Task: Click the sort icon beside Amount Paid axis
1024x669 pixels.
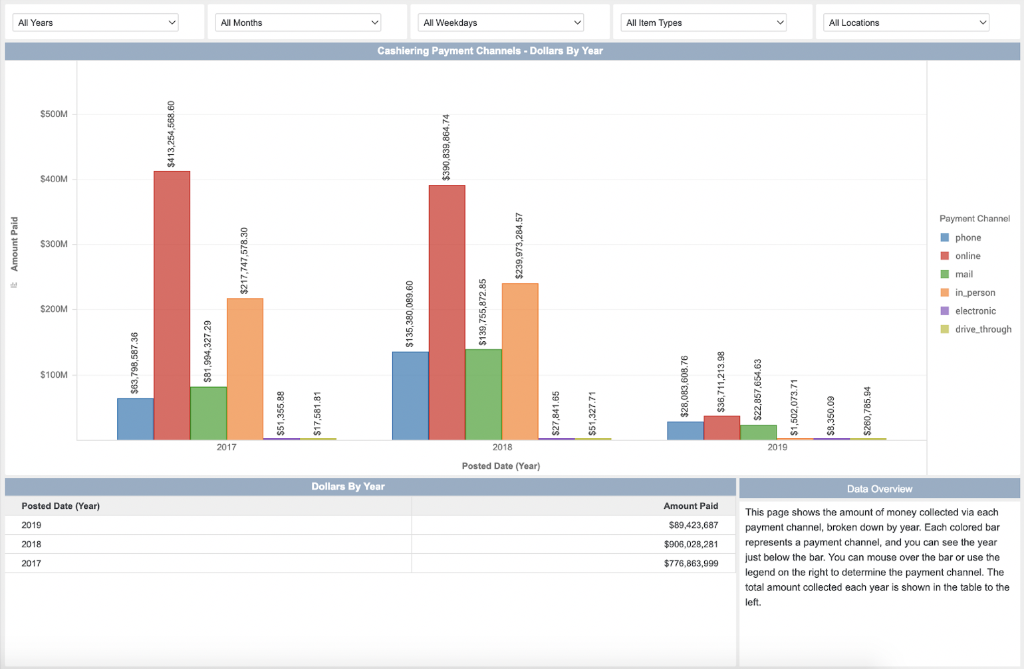Action: (x=14, y=285)
